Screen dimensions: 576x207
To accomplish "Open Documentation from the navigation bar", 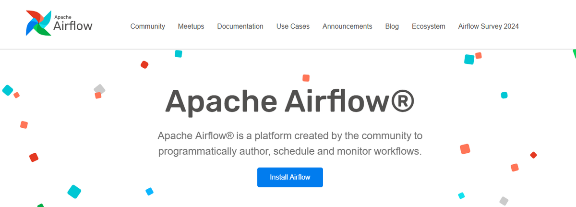I will coord(240,26).
